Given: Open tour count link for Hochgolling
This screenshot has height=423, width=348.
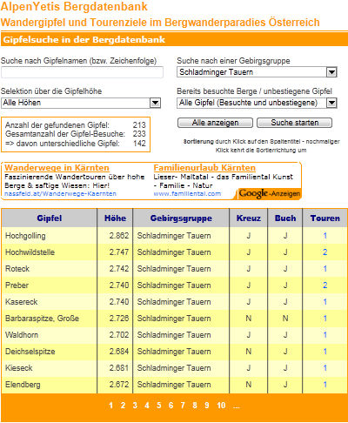Looking at the screenshot, I should point(325,236).
